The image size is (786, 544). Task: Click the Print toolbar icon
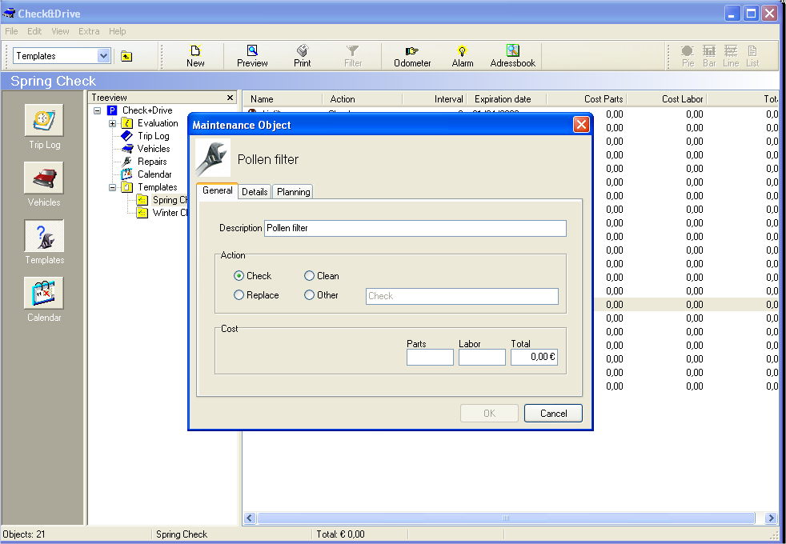coord(303,56)
